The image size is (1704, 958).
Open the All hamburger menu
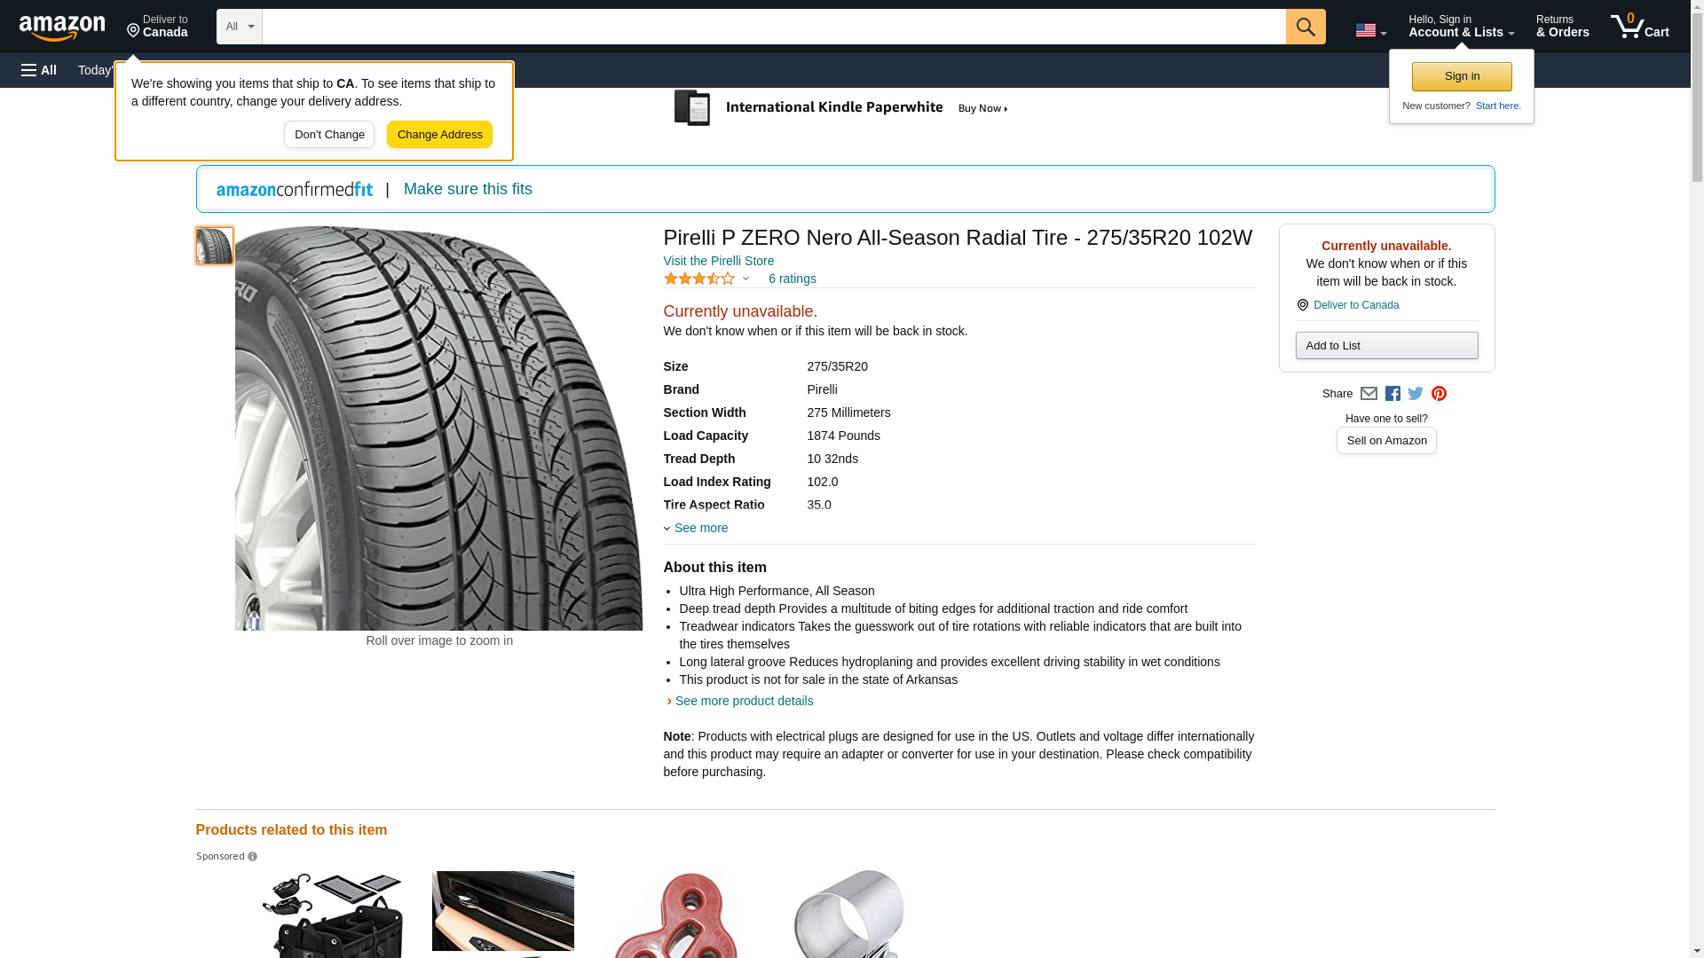[x=39, y=70]
